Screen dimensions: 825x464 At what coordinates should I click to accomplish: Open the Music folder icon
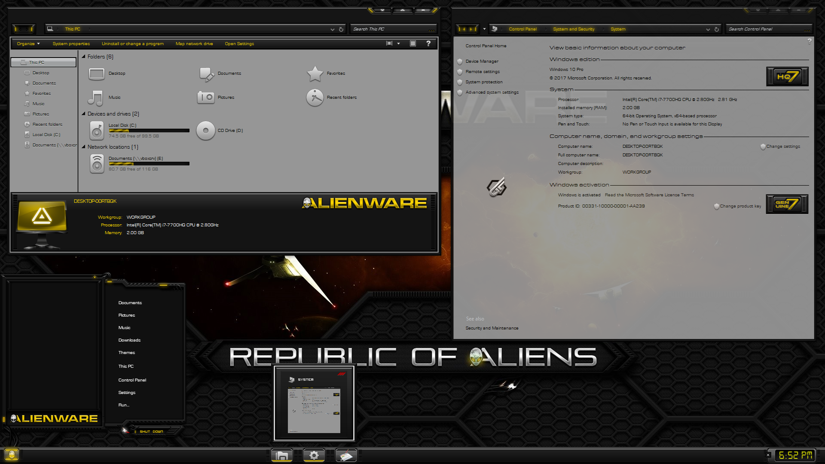click(x=95, y=98)
